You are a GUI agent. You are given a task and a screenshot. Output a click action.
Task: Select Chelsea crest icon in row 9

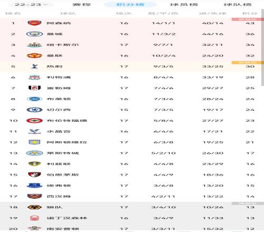[x=34, y=110]
